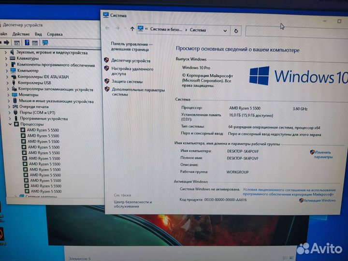Click AMD Ryzen 5 5500 processor text
Viewport: 348px width, 261px height.
(245, 108)
